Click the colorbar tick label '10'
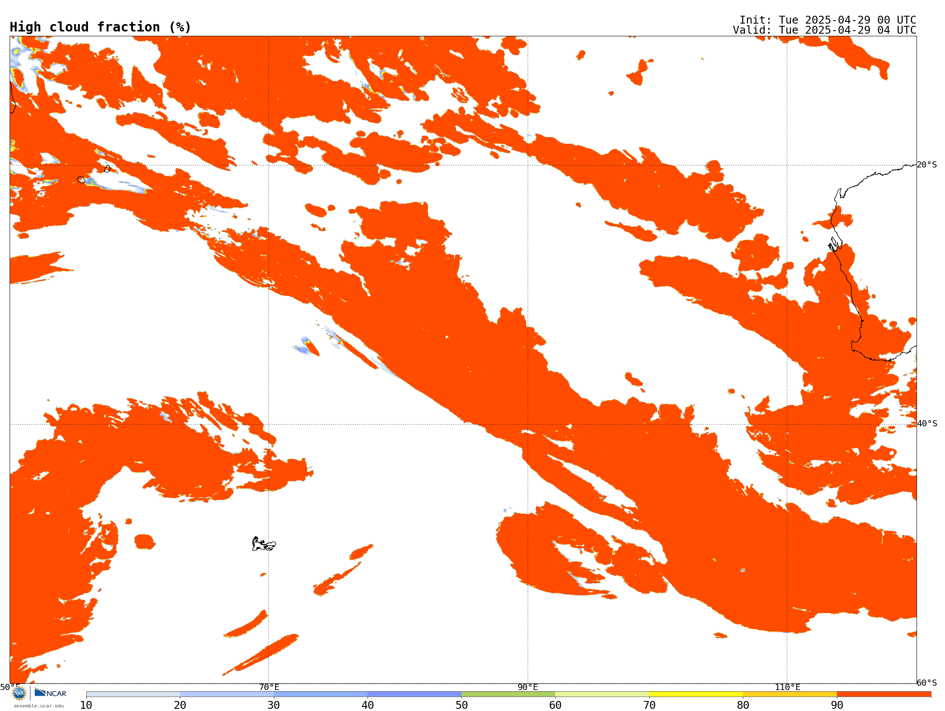The image size is (945, 711). coord(86,705)
